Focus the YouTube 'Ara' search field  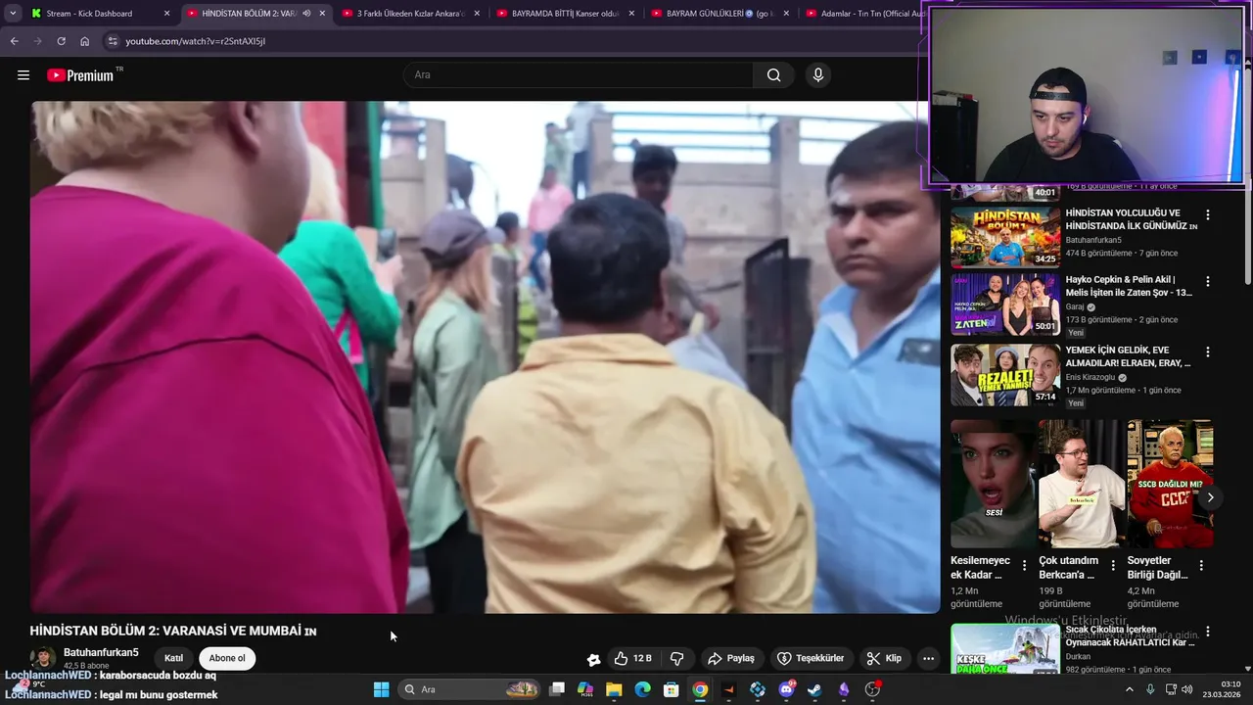(579, 75)
